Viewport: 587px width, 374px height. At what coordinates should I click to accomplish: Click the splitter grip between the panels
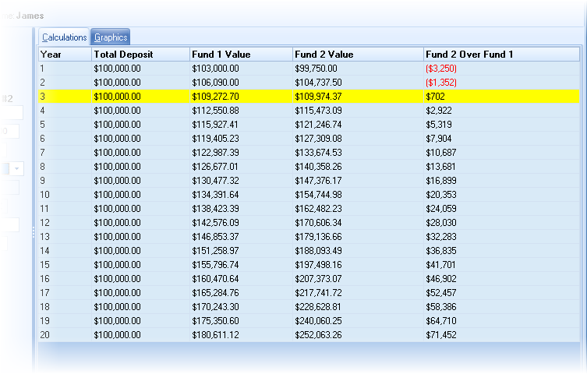33,232
